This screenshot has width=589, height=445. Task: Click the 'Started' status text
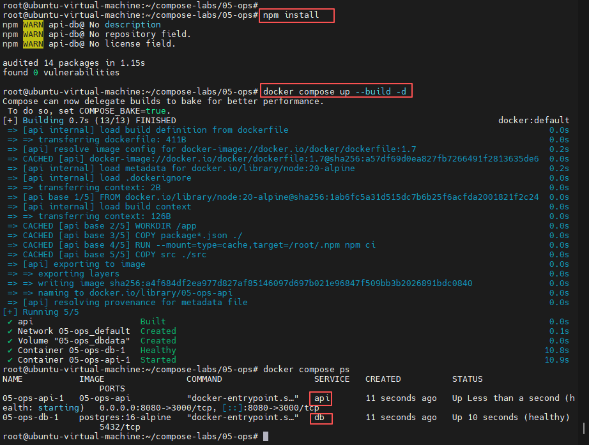click(x=158, y=359)
